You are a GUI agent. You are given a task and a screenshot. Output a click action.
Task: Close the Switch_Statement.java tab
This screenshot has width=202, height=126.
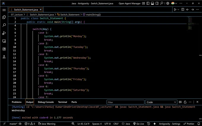[x=41, y=9]
